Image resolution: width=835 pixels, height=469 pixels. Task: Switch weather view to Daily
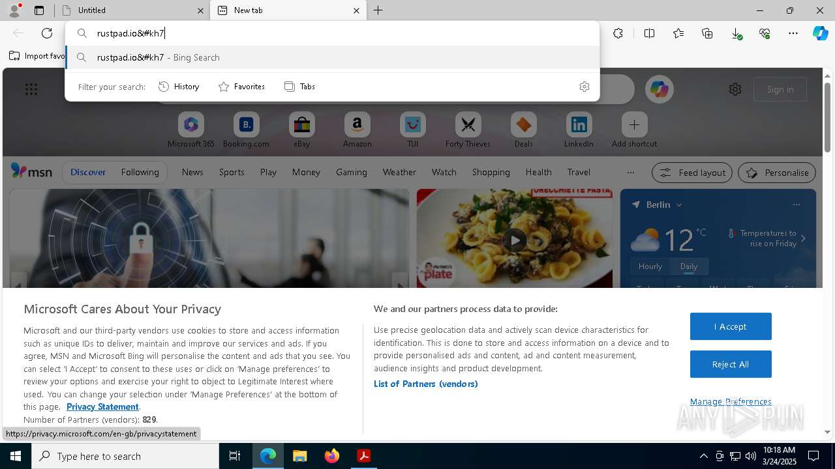(x=689, y=266)
